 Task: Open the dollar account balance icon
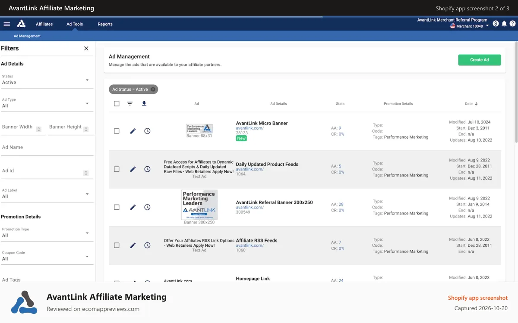(x=496, y=24)
